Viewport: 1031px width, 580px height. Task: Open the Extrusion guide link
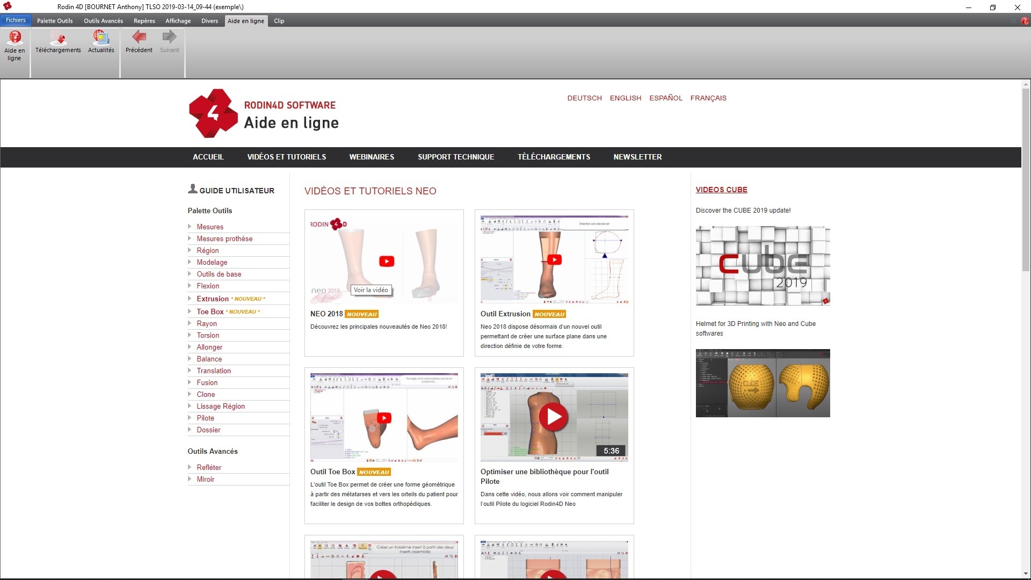pos(213,299)
